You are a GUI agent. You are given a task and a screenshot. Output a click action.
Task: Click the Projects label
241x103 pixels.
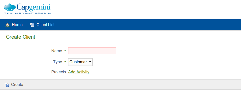59,72
